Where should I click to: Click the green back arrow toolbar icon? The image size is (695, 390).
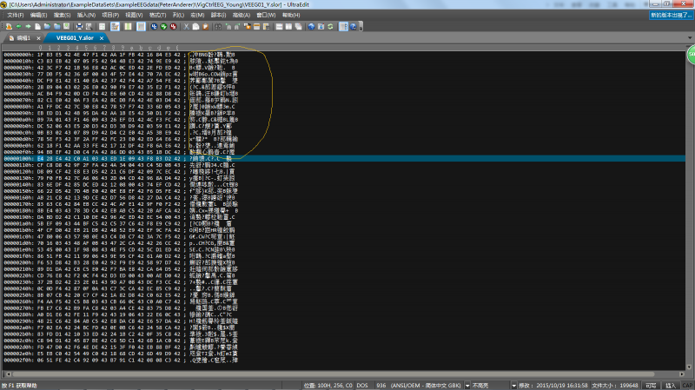[18, 27]
